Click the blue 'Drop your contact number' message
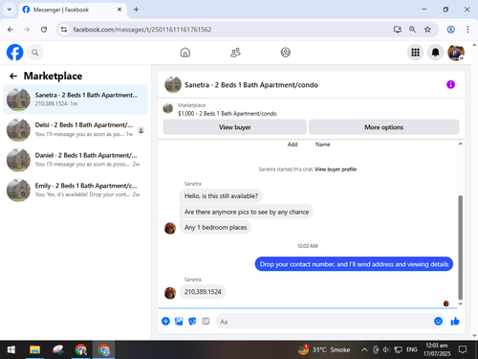 354,264
